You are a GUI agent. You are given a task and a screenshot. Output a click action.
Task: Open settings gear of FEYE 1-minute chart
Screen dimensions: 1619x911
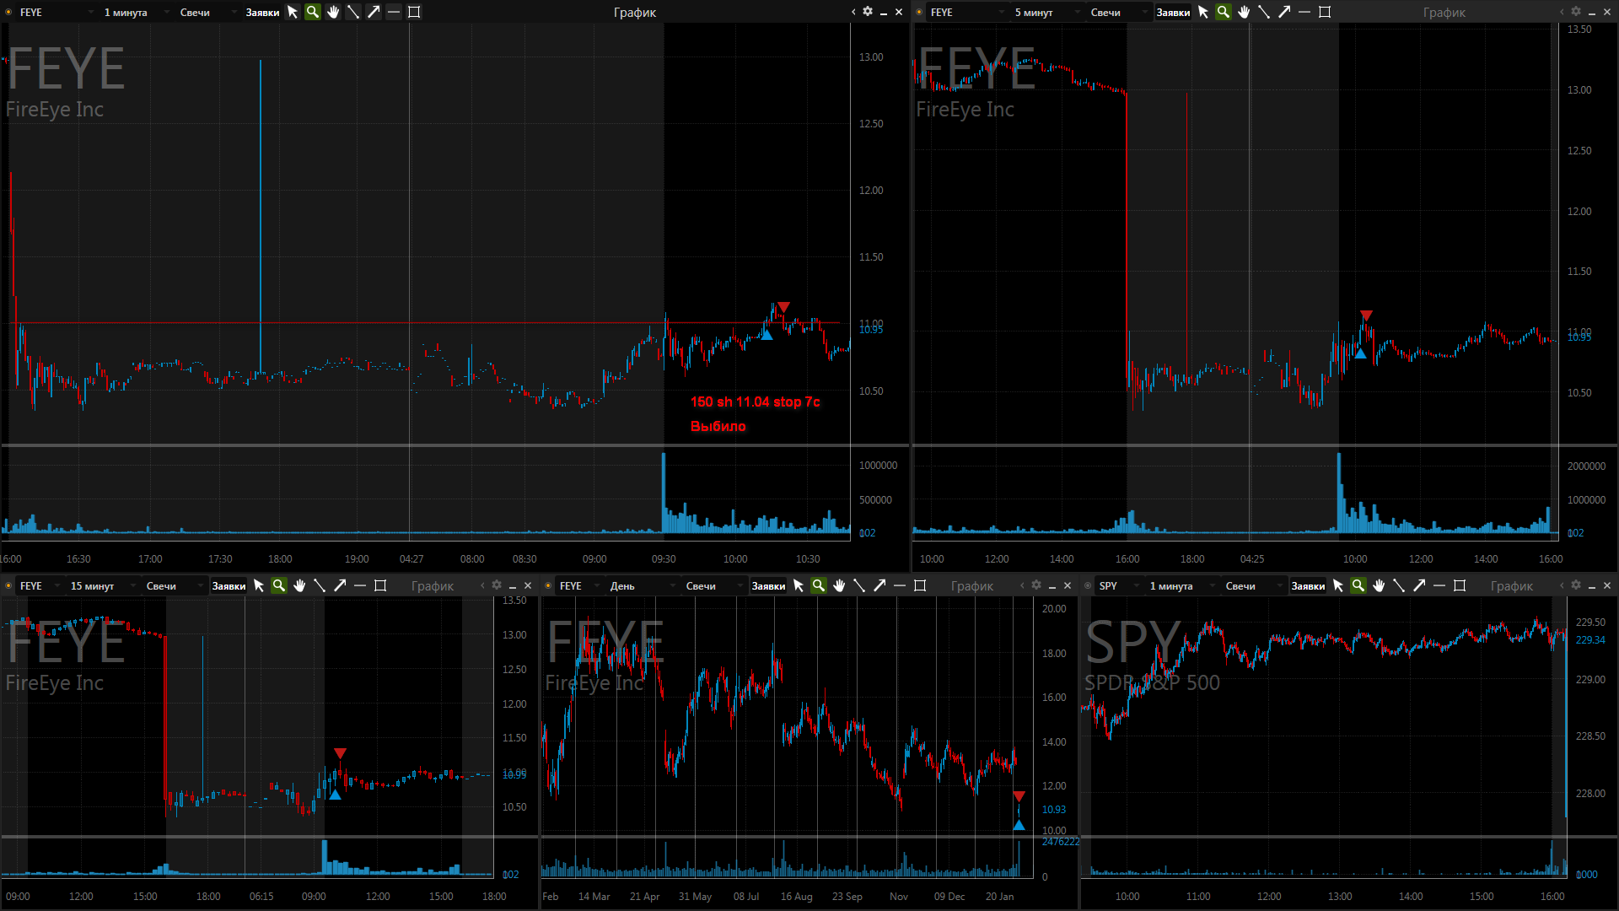click(x=868, y=12)
